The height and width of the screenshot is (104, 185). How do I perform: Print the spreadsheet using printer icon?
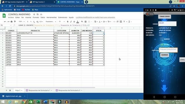tap(12, 22)
